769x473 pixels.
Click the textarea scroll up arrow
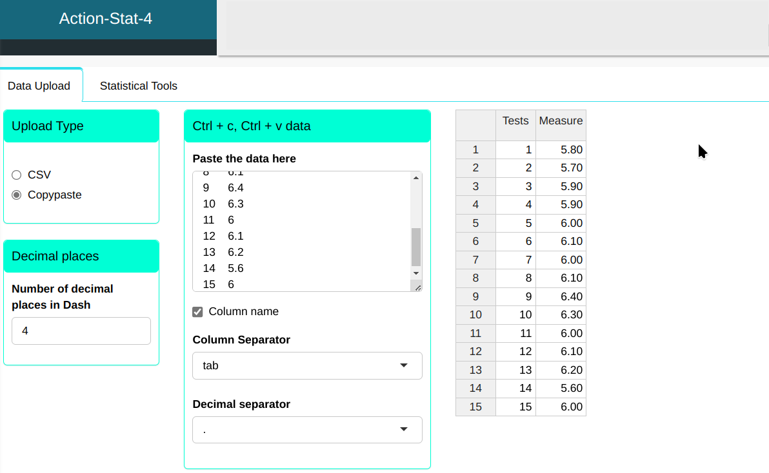416,178
